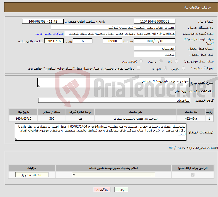Click the نام خدمت column header
The width and height of the screenshot is (218, 197).
point(135,112)
